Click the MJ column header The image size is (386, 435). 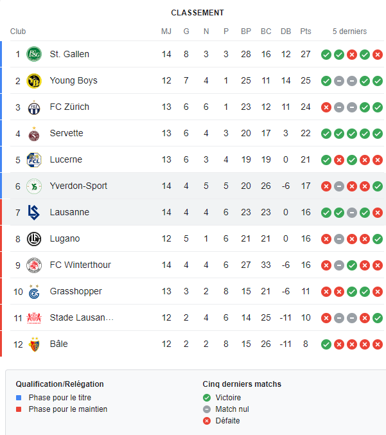coord(166,31)
